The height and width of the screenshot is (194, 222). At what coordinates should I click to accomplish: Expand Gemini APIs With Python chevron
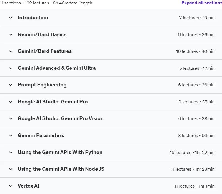point(11,152)
